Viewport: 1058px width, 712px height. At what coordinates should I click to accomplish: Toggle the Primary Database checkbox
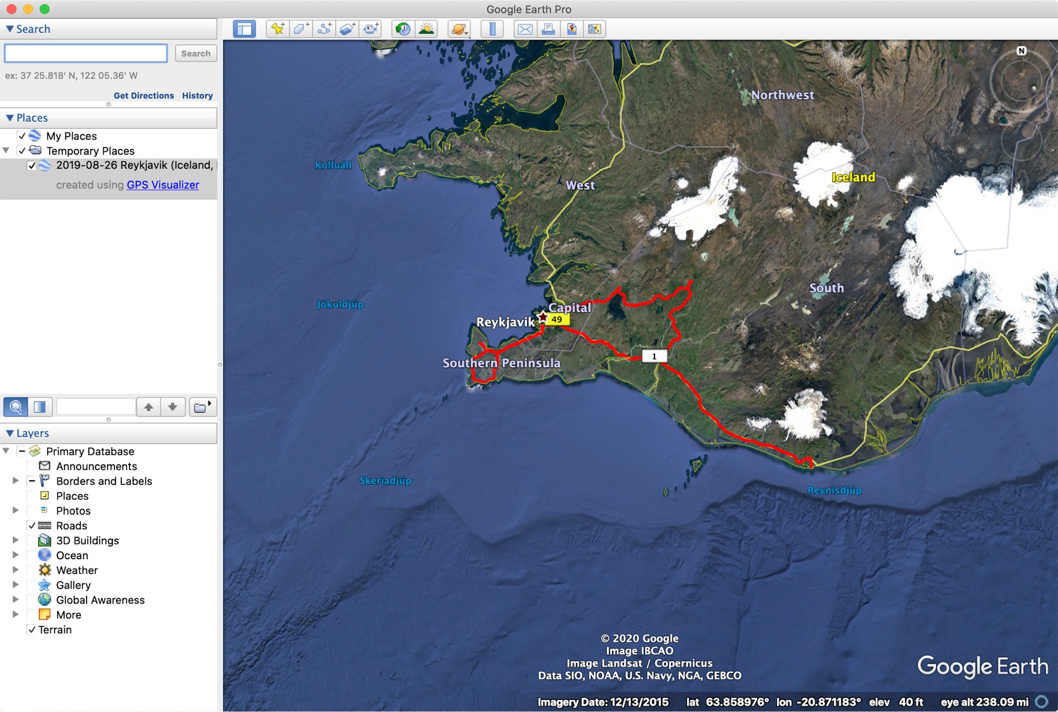point(22,451)
